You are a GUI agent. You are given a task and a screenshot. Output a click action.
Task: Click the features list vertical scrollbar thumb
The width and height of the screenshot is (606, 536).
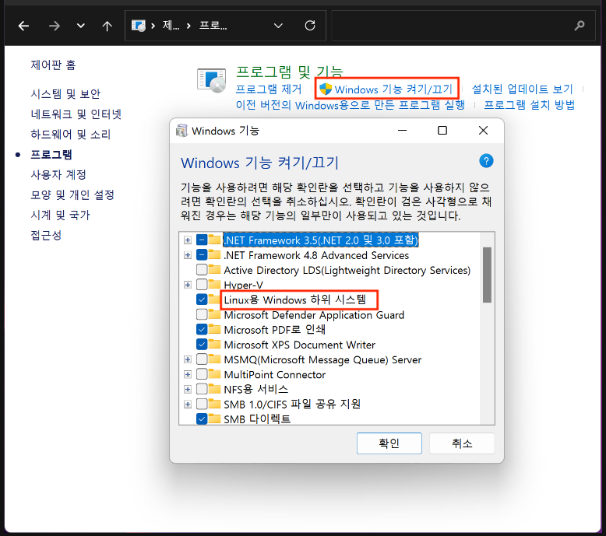[487, 275]
